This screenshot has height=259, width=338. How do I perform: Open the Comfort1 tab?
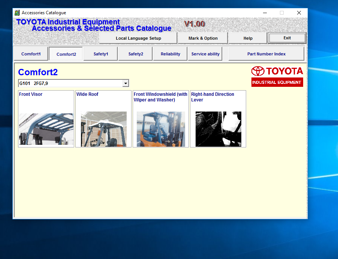click(x=31, y=54)
